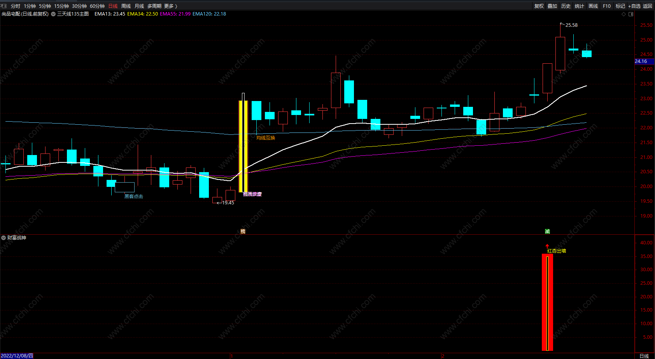Select the 30分钟 period tab
Screen dimensions: 655x359
[x=79, y=6]
